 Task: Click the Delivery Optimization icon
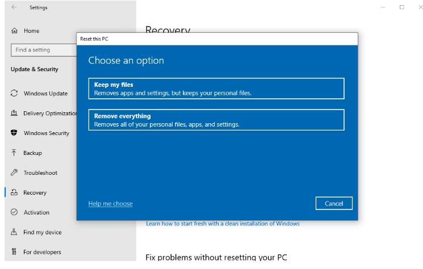(14, 113)
